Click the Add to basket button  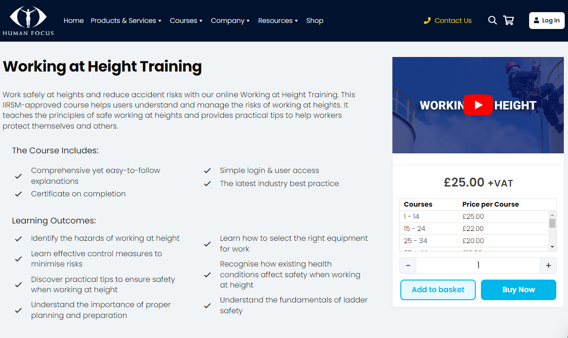(x=438, y=290)
